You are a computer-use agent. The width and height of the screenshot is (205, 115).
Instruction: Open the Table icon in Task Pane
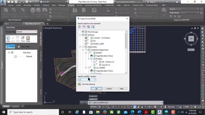pos(18,39)
